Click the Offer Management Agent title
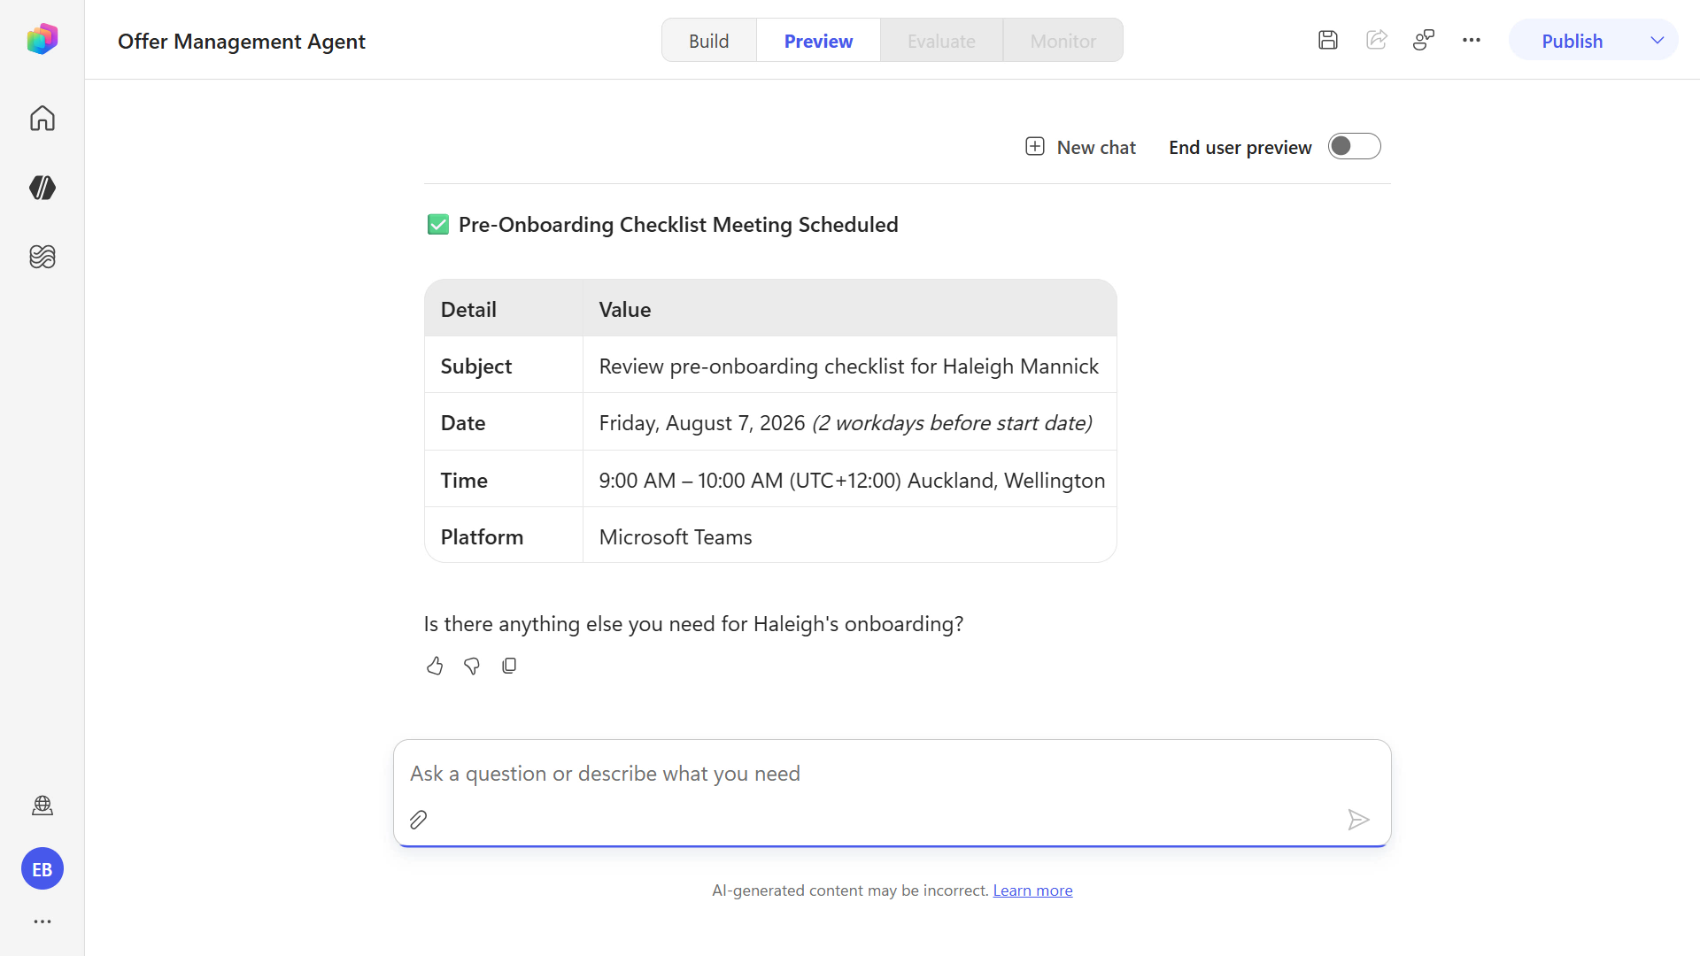 point(242,42)
